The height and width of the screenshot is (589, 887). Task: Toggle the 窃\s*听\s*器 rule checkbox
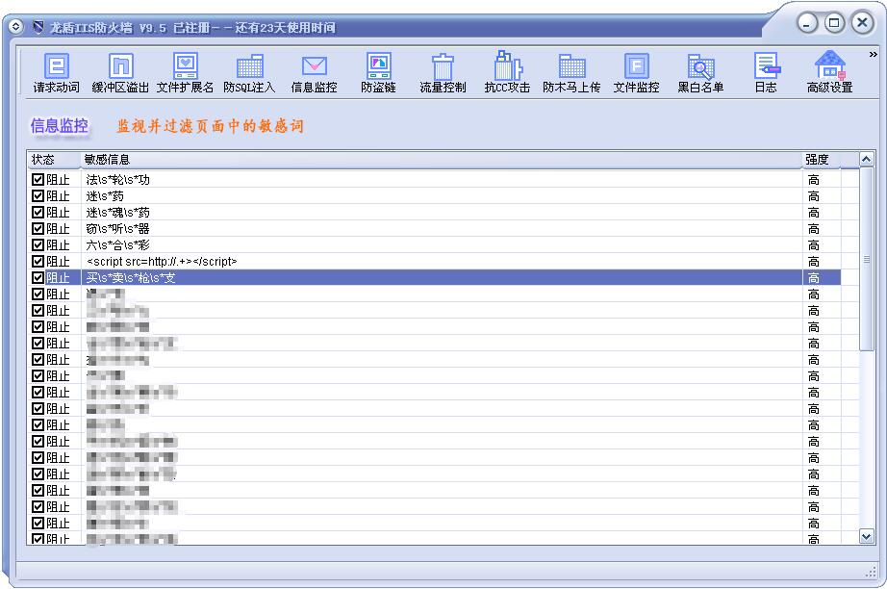(x=38, y=229)
